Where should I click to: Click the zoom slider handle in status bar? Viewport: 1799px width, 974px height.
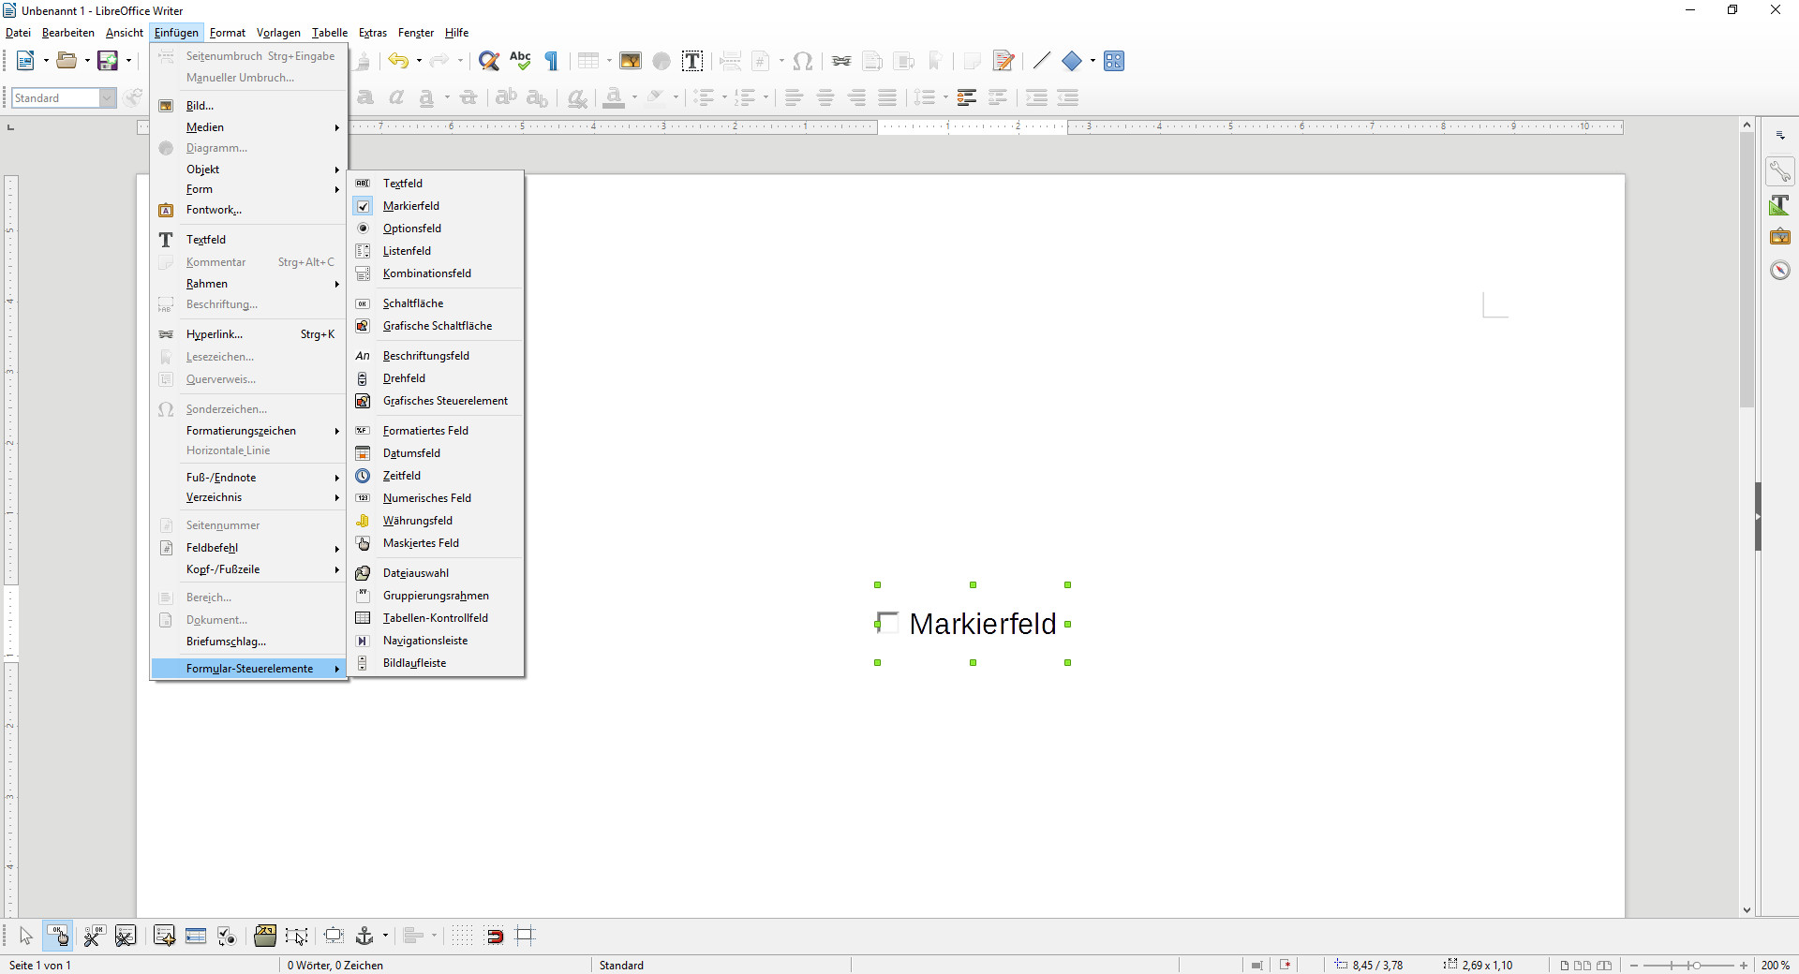tap(1695, 966)
